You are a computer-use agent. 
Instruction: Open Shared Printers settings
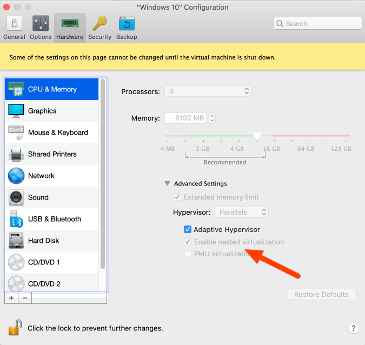16,154
